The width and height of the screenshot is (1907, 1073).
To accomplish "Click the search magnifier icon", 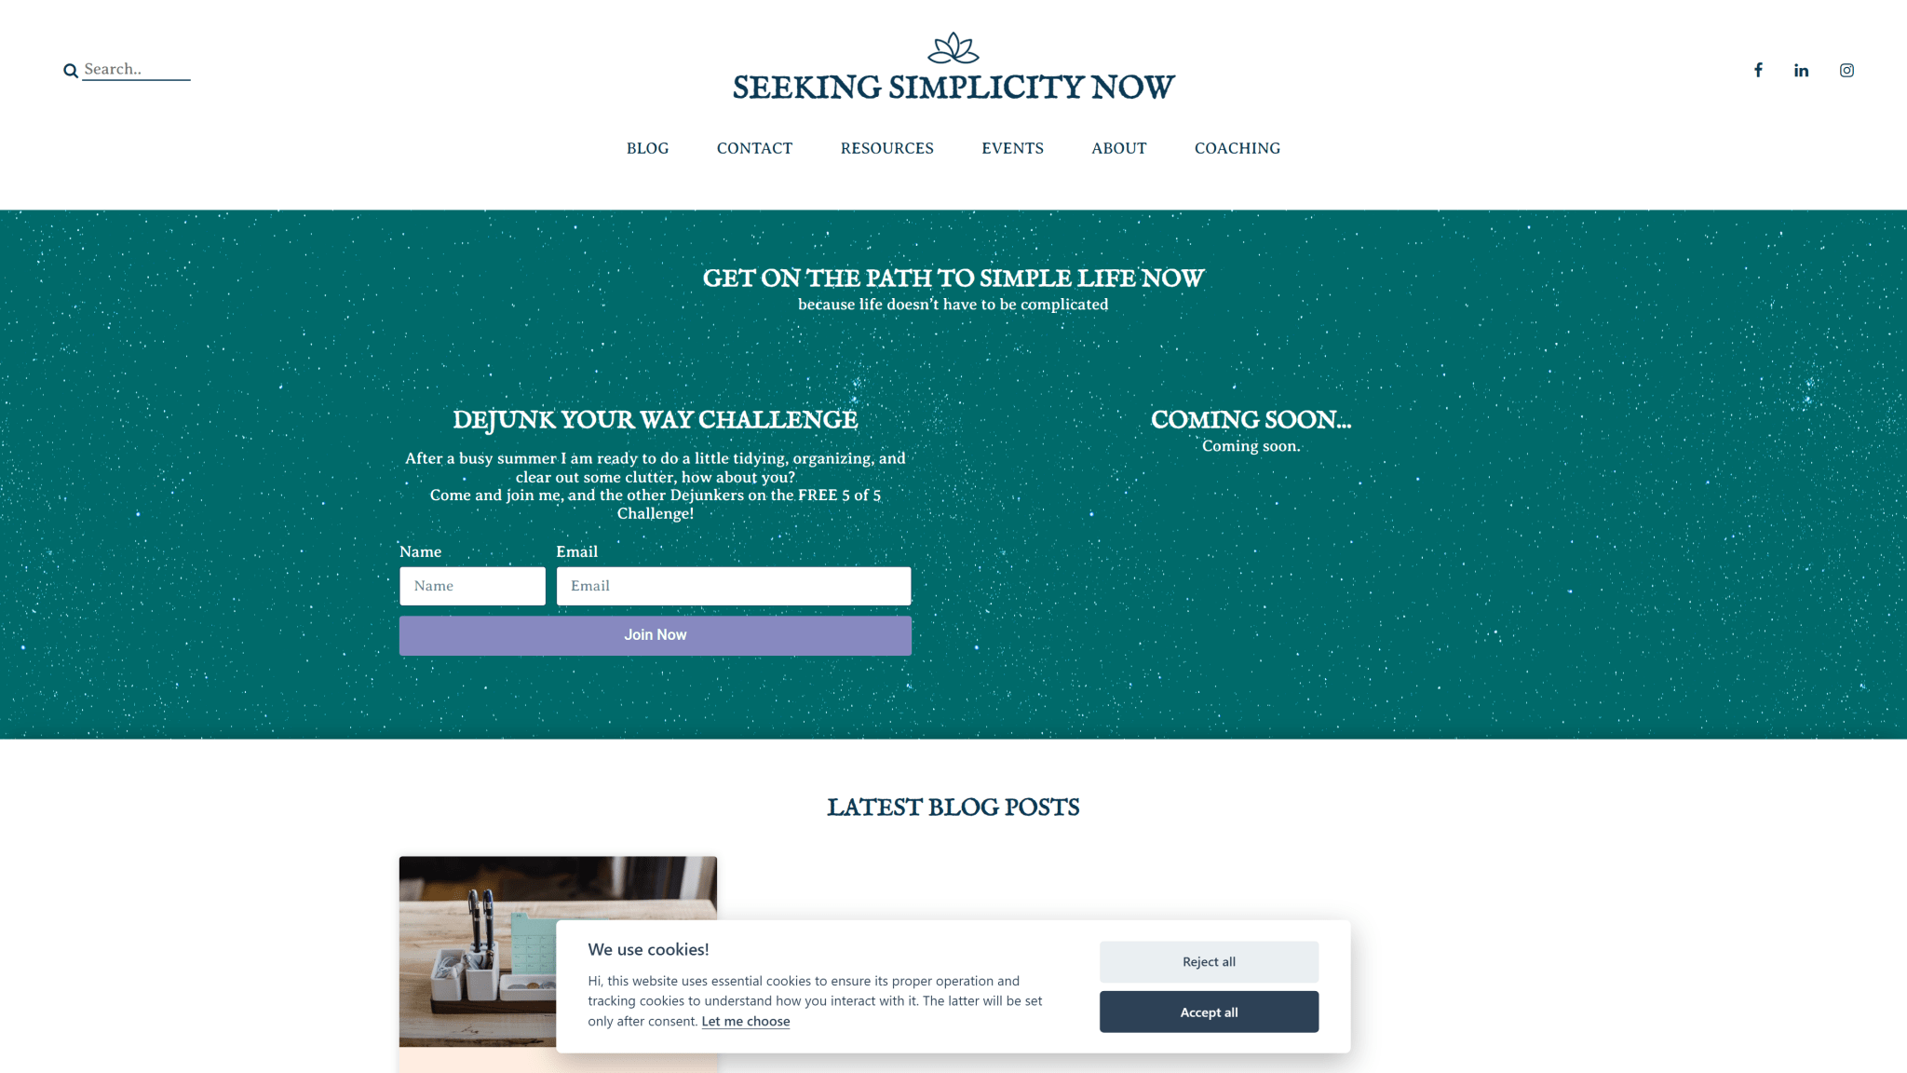I will (x=70, y=70).
